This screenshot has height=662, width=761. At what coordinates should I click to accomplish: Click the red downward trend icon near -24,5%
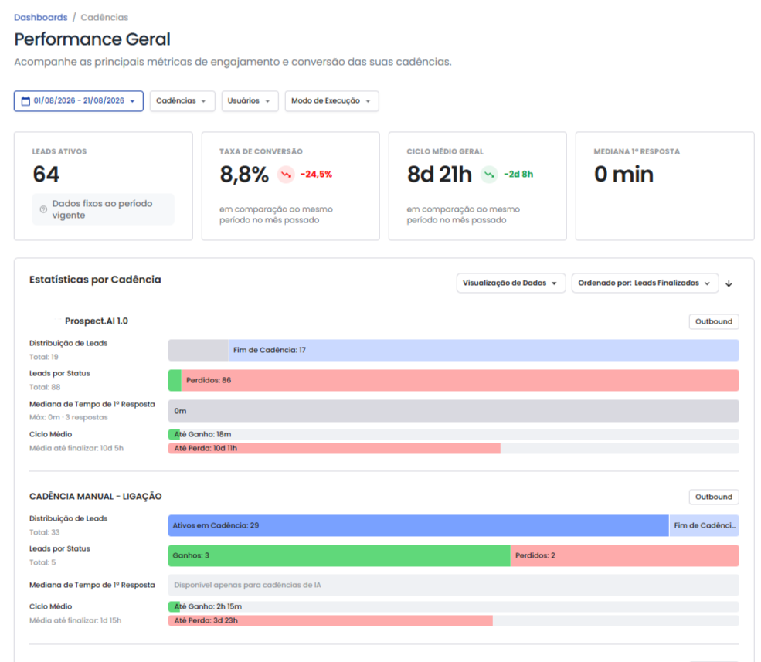pos(286,175)
